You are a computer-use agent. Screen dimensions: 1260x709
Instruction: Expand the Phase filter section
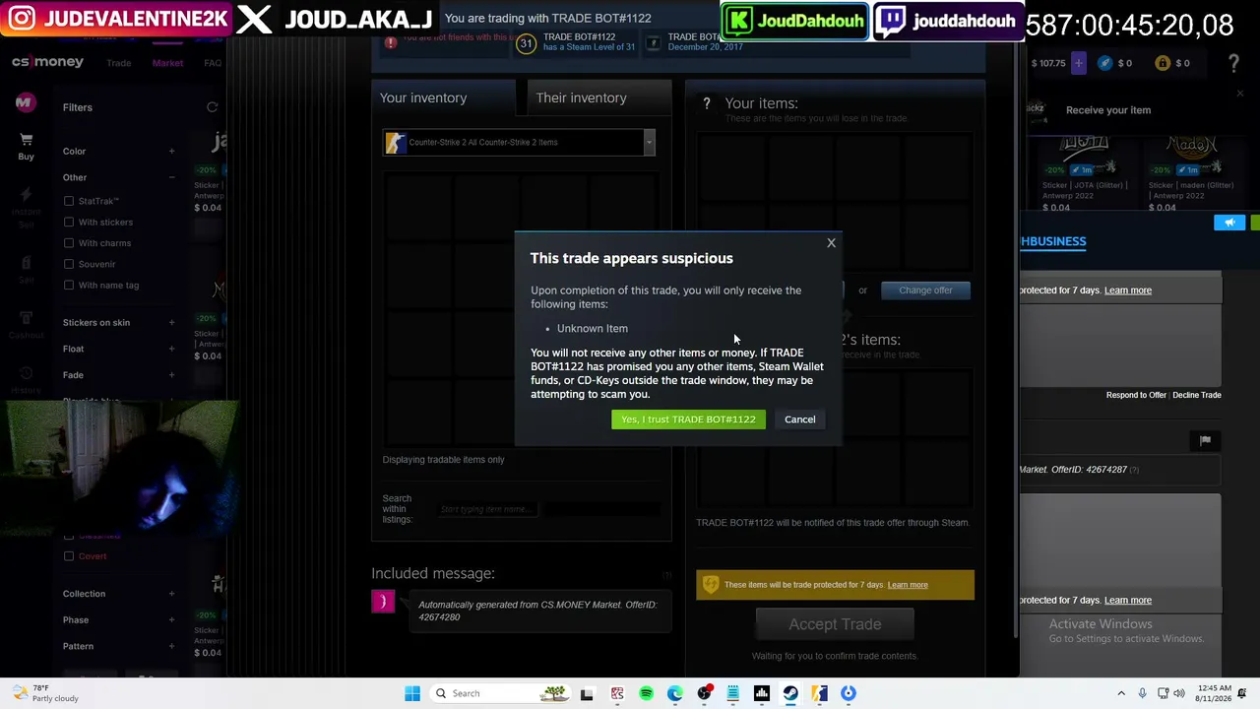click(171, 620)
